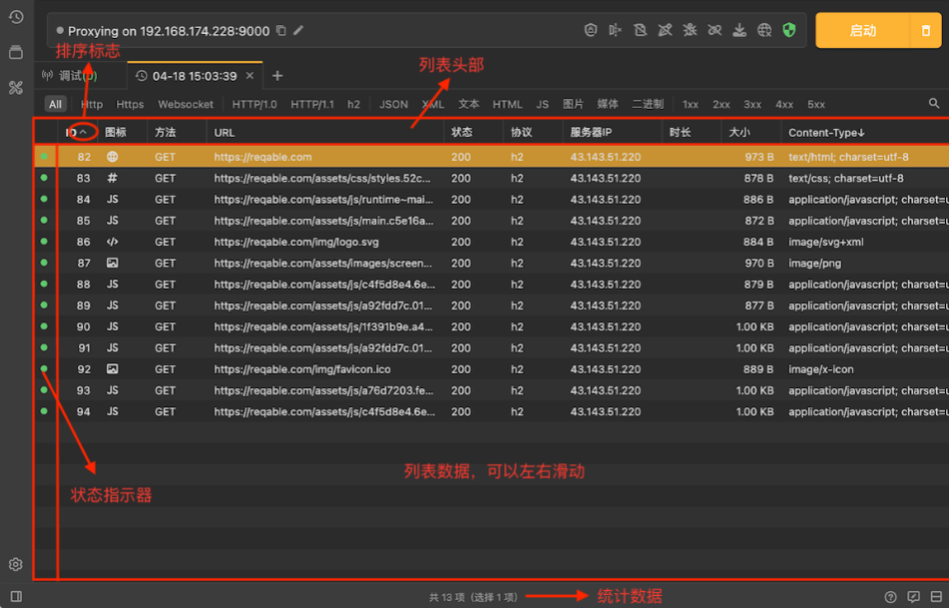The width and height of the screenshot is (949, 608).
Task: Select the logo.svg request row
Action: [491, 242]
